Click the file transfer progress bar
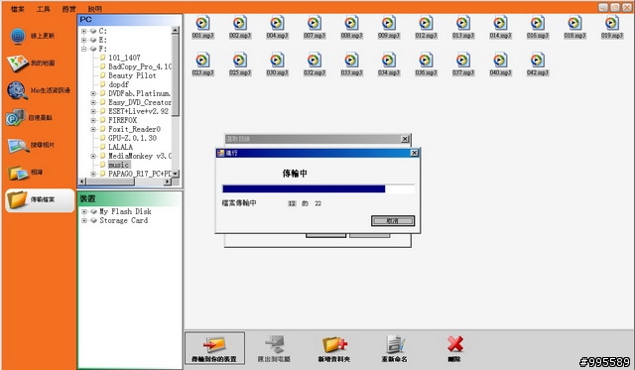635x370 pixels. (318, 189)
